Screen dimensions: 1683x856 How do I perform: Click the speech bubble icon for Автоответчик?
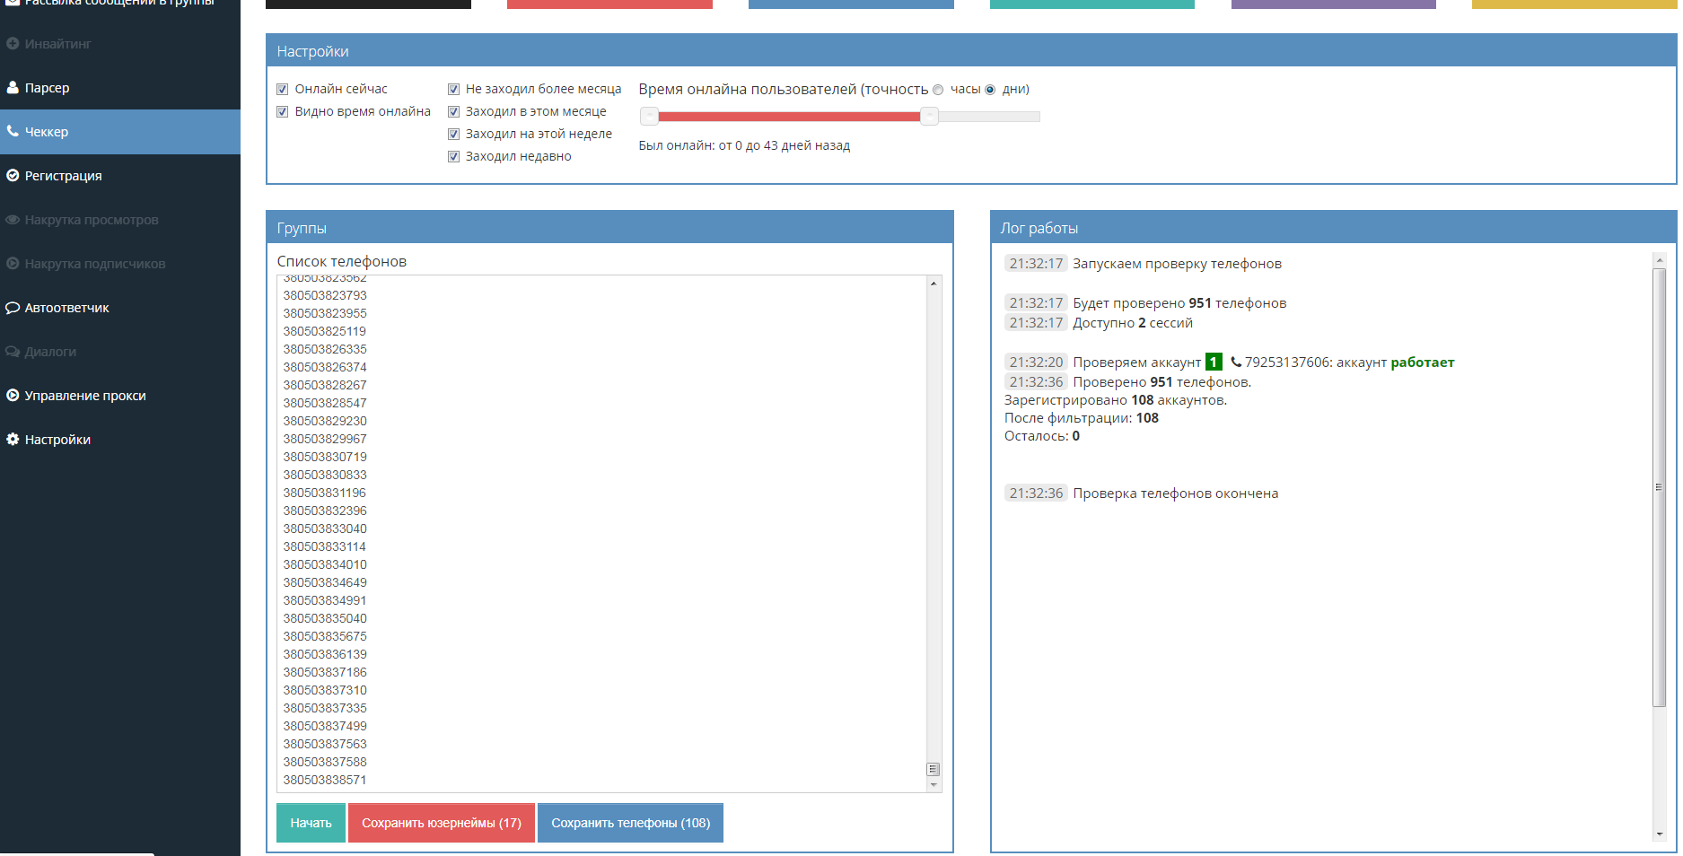13,308
